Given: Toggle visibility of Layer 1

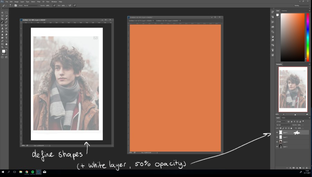Looking at the screenshot, I should [277, 147].
